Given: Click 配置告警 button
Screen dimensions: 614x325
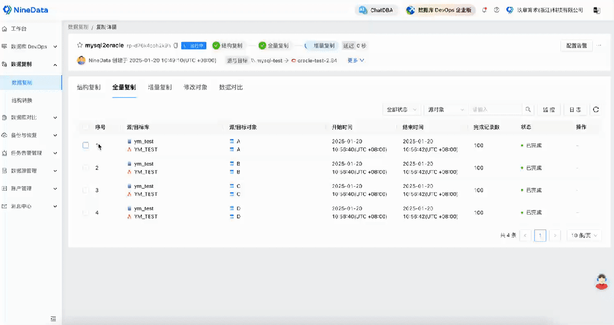Looking at the screenshot, I should 576,46.
